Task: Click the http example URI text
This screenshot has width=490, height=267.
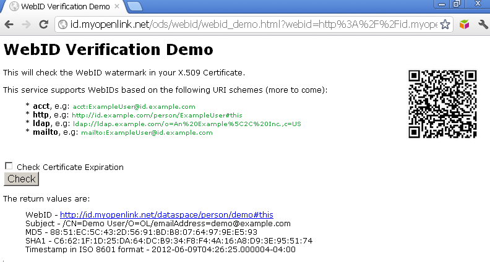Action: point(157,116)
